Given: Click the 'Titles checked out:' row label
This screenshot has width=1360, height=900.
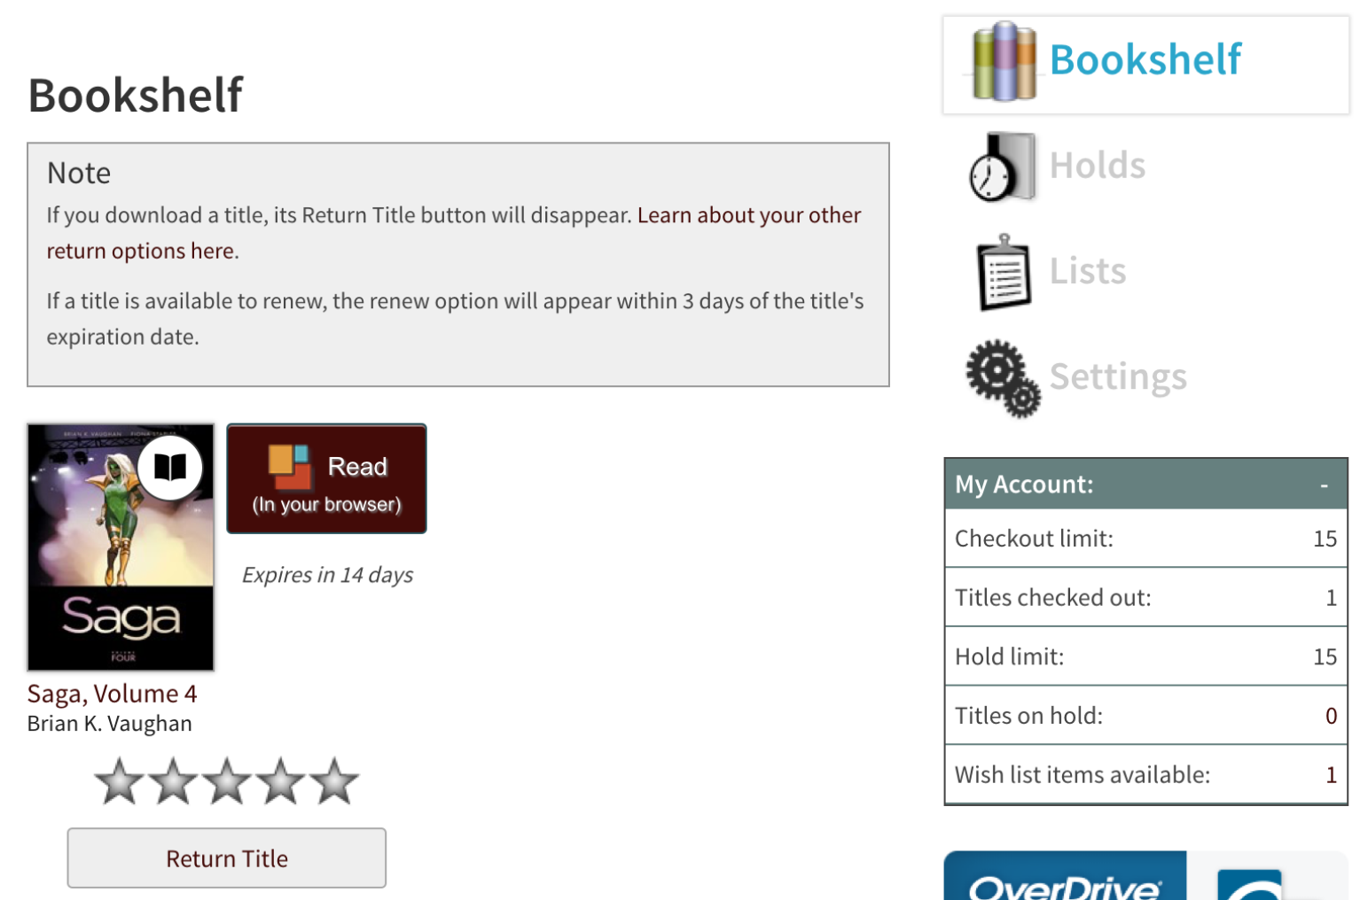Looking at the screenshot, I should [x=1052, y=598].
